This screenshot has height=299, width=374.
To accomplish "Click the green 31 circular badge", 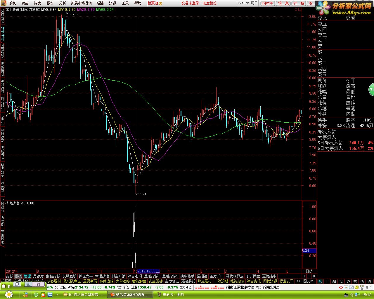I will (x=372, y=89).
